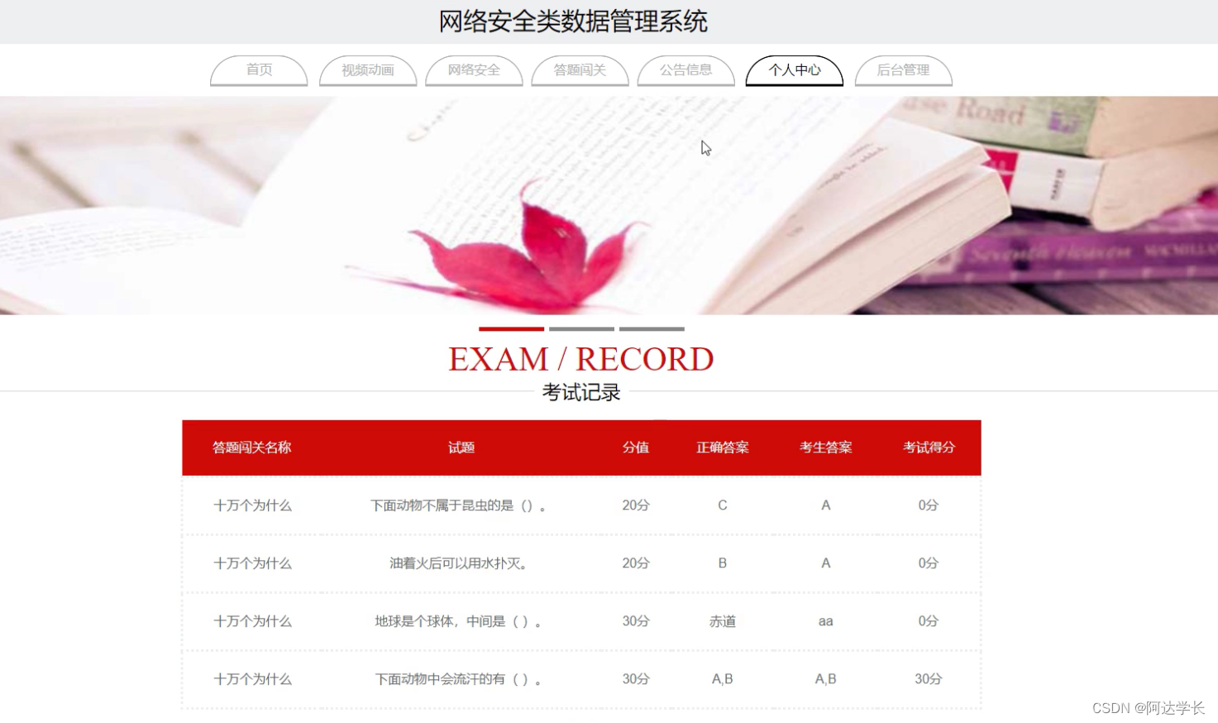Click the CSDN 阿达学长 watermark link
The width and height of the screenshot is (1218, 723).
pos(1148,707)
